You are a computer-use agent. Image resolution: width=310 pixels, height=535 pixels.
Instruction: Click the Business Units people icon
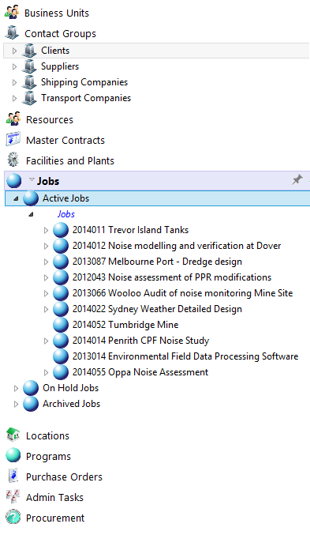12,13
